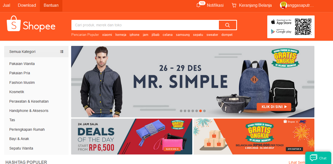Open the Jual menu item
The image size is (333, 164).
(x=6, y=5)
